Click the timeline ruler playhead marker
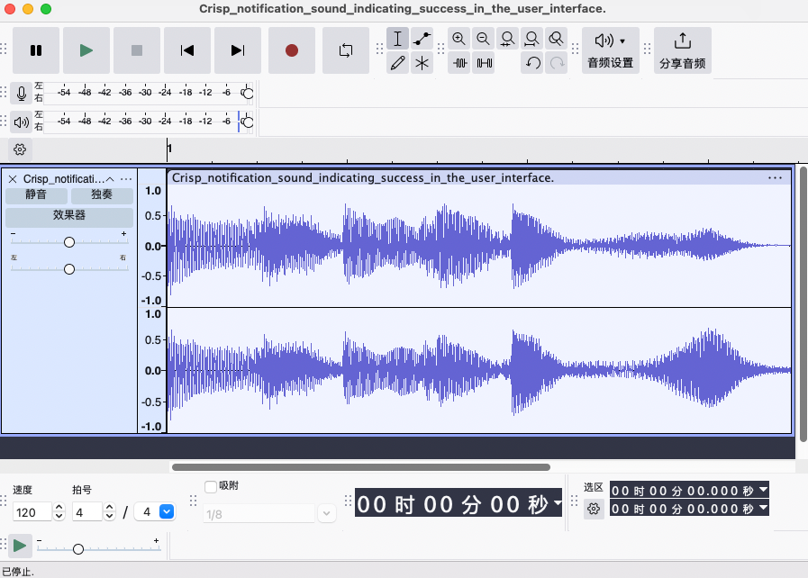This screenshot has width=808, height=578. 168,149
